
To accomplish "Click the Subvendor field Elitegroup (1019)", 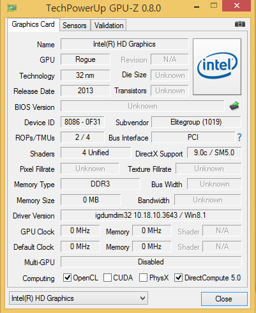I will click(196, 122).
